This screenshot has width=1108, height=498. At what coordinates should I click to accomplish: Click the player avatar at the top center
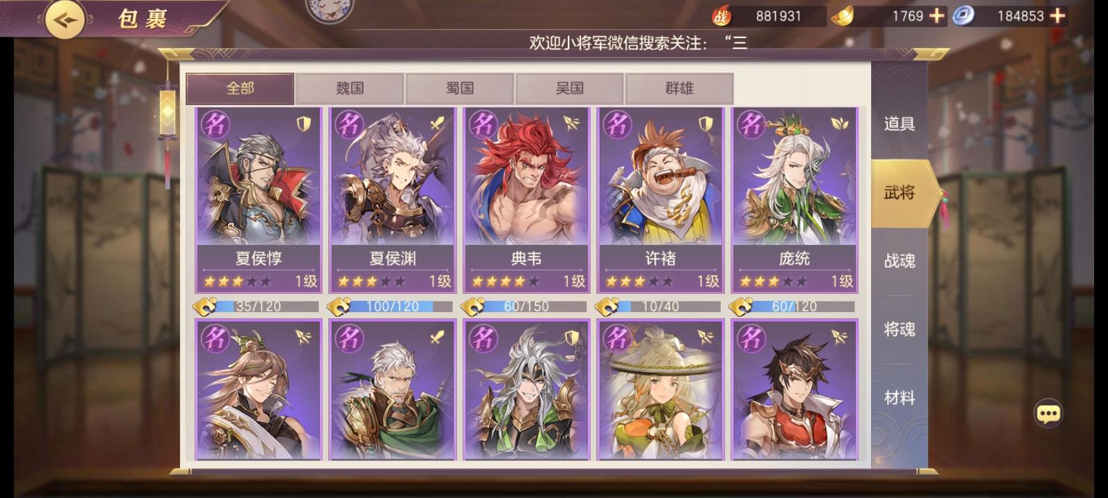pos(330,8)
